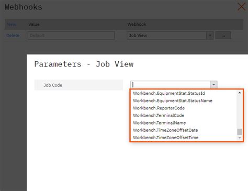The image size is (248, 191).
Task: Close the Webhooks dialog with the X
Action: coord(242,7)
